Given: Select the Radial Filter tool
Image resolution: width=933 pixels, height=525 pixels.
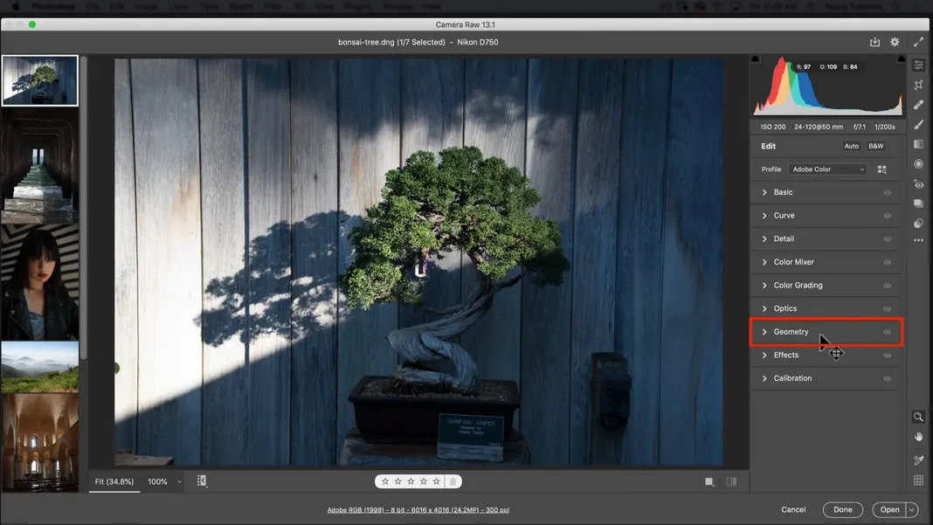Looking at the screenshot, I should [x=919, y=163].
